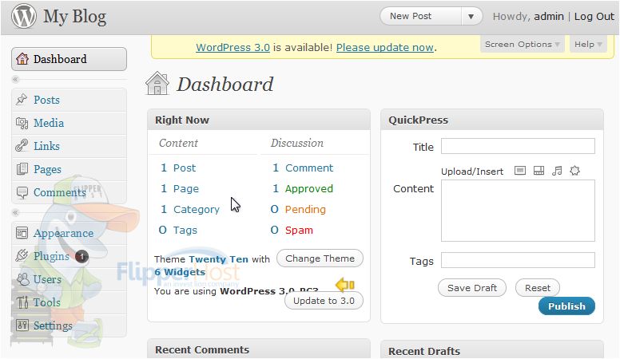Open the Media menu

[70, 123]
